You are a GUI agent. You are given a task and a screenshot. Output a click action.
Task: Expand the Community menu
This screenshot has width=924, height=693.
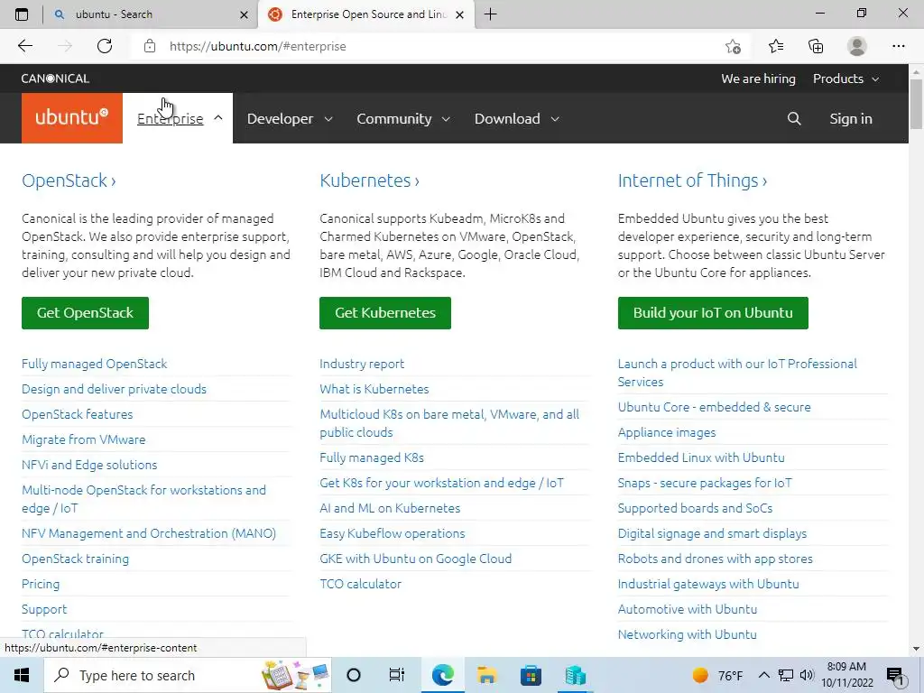(403, 118)
